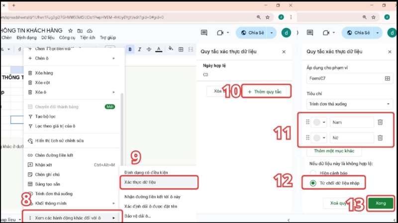Open the "Dữ liệu" menu in menu bar
This screenshot has height=223, width=398.
click(48, 38)
